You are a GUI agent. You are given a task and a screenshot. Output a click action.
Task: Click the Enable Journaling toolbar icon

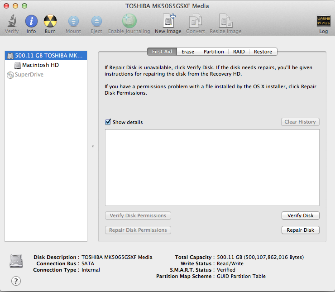click(129, 21)
